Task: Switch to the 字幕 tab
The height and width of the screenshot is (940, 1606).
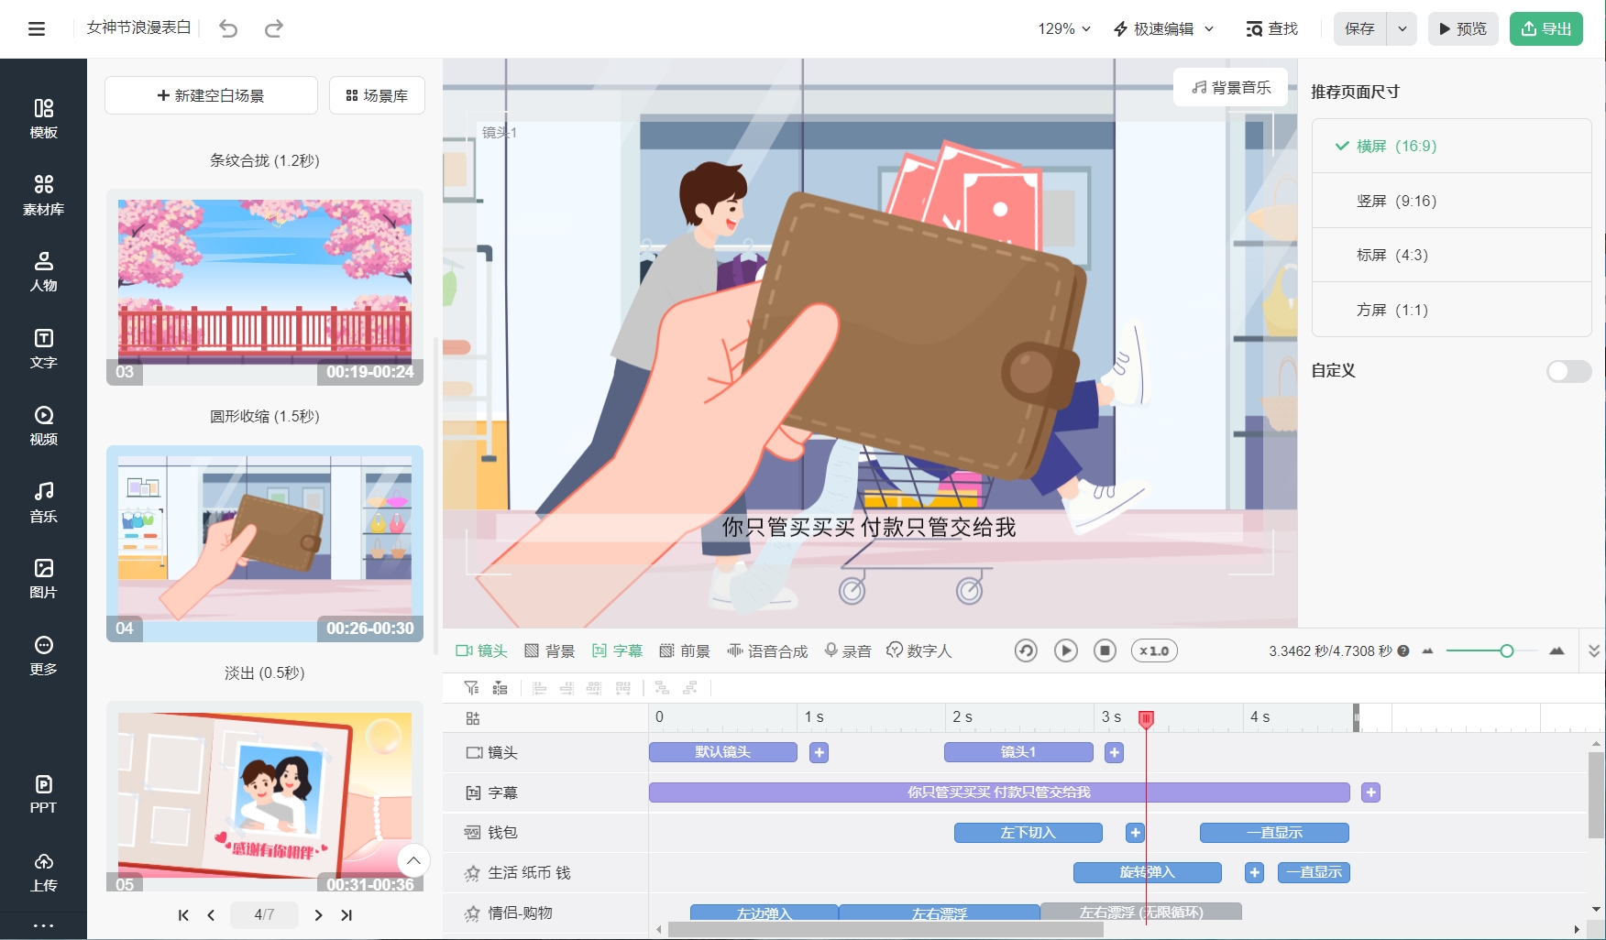Action: (x=617, y=650)
